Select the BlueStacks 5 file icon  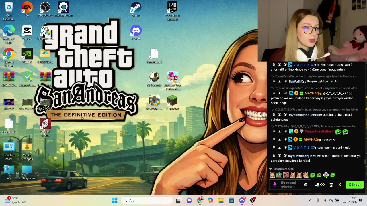point(154,56)
